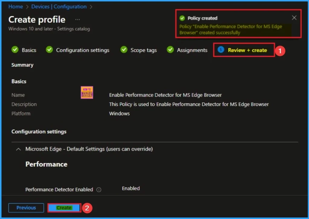Click the Performance heading
This screenshot has width=309, height=219.
(x=46, y=164)
